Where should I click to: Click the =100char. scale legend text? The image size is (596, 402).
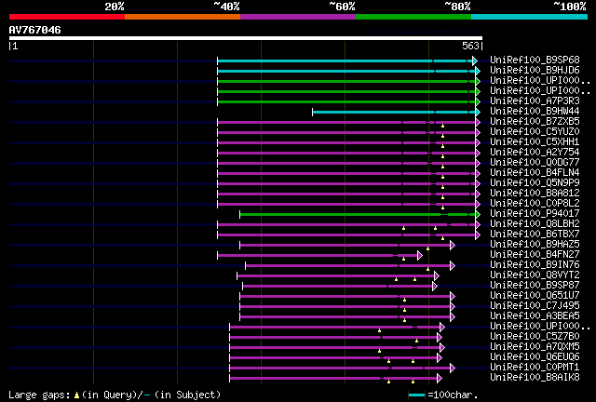pos(453,395)
